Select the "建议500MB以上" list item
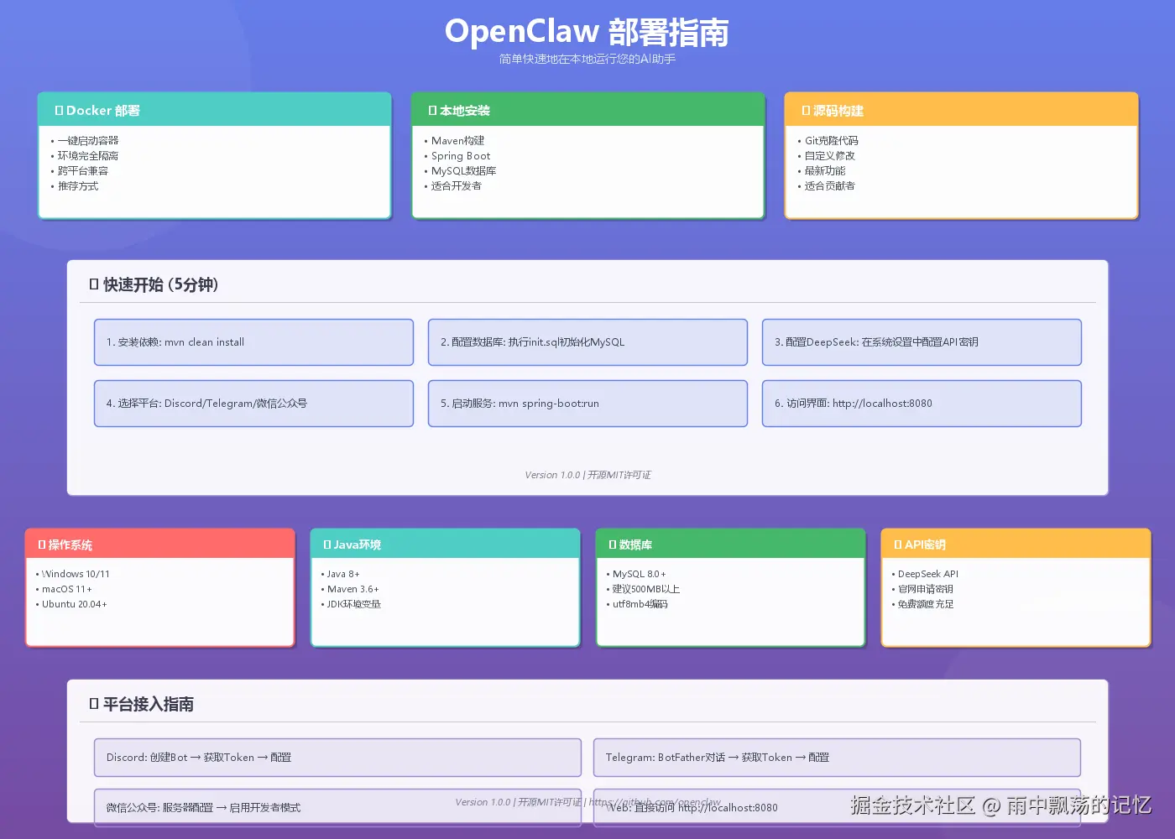1175x839 pixels. click(643, 589)
